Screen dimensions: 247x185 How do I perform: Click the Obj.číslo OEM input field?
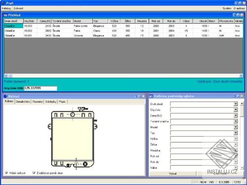tap(41, 88)
